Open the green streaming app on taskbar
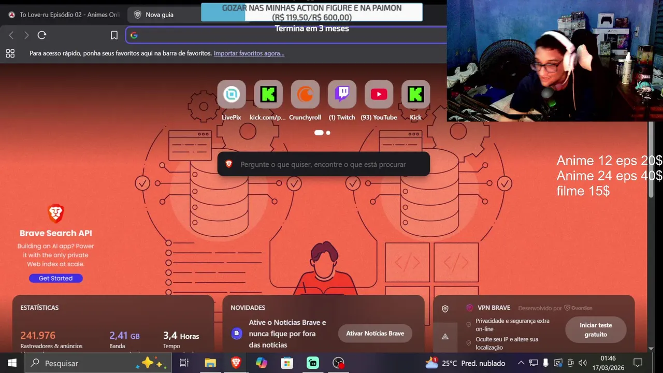The image size is (663, 373). pos(313,363)
